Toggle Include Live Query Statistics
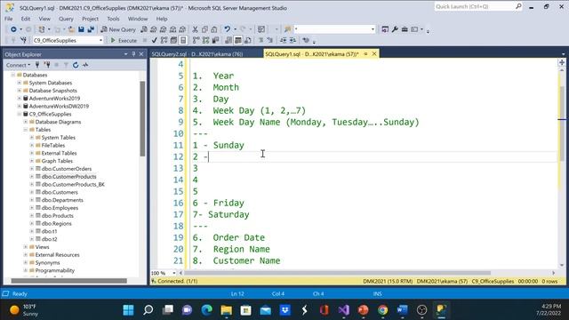The height and width of the screenshot is (320, 569). (205, 40)
